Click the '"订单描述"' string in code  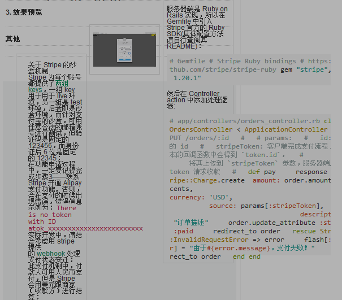tap(191, 223)
